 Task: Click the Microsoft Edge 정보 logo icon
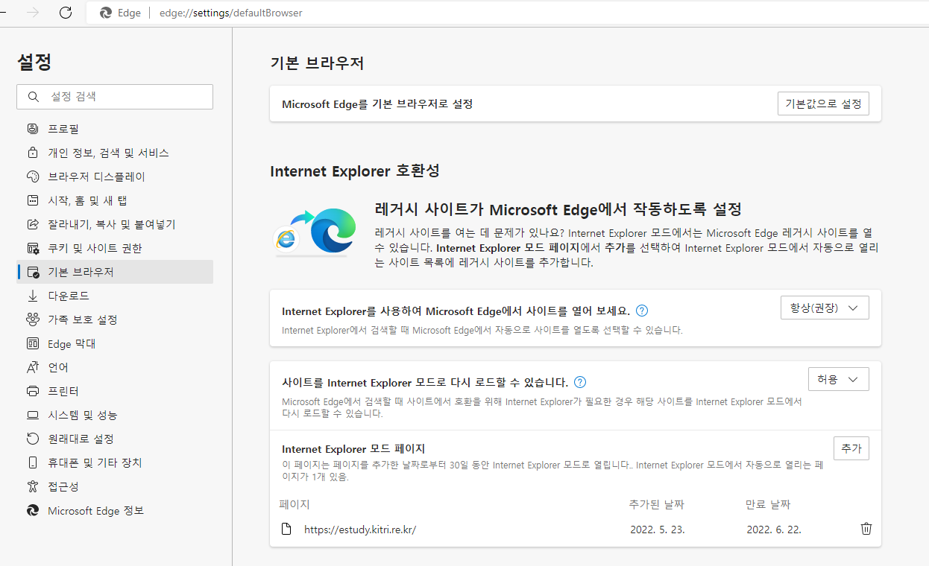click(33, 511)
